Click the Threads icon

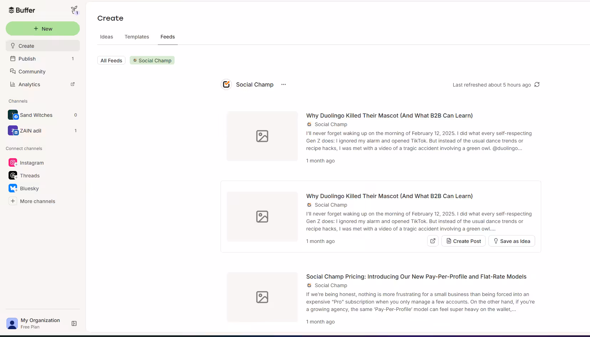coord(13,175)
